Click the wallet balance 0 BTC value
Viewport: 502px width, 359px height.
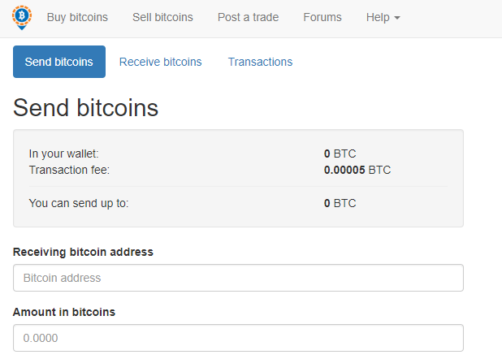click(x=340, y=154)
